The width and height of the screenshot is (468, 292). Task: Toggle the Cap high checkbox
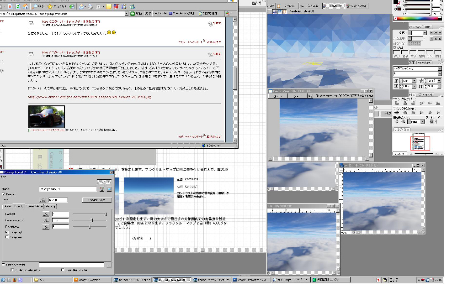coord(7,232)
